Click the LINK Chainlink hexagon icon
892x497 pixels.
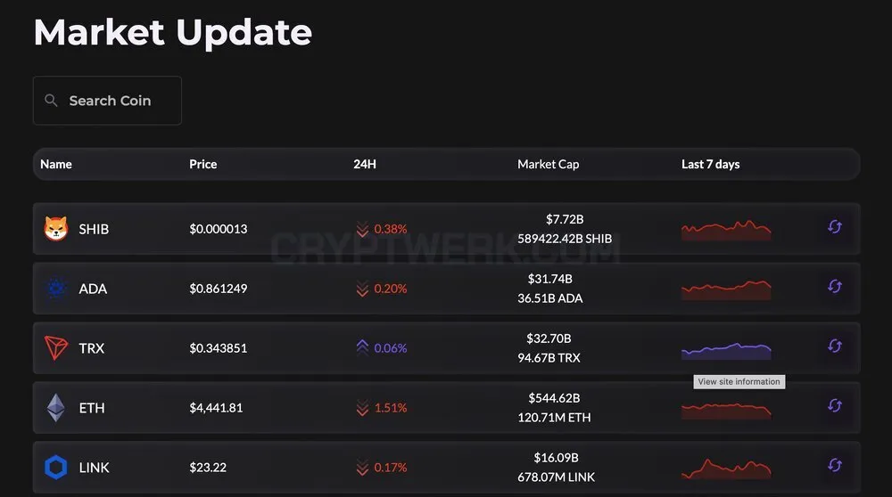pos(56,468)
